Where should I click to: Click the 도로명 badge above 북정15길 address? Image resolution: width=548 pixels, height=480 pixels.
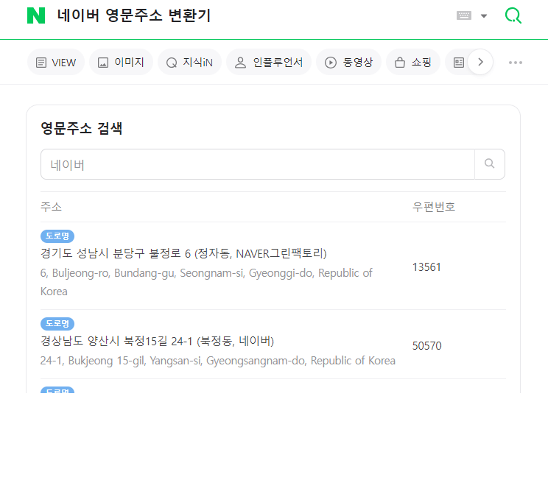pyautogui.click(x=57, y=323)
